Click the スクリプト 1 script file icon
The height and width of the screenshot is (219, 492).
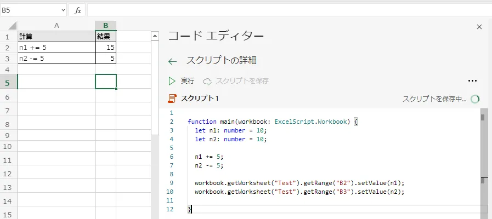click(173, 99)
